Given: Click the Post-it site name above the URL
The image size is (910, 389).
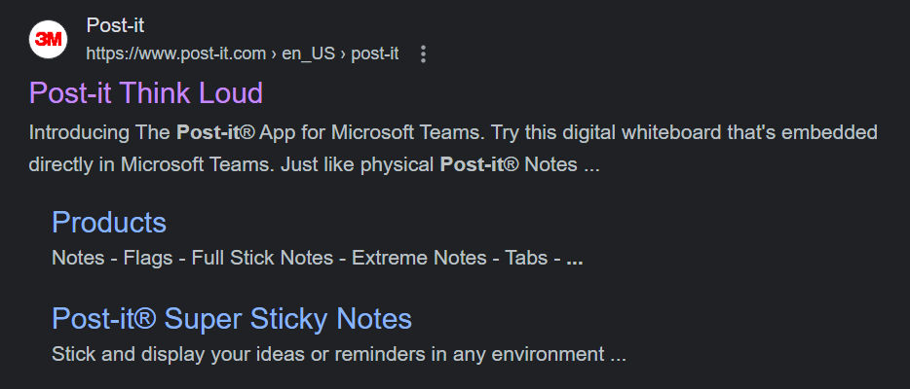Looking at the screenshot, I should (115, 26).
